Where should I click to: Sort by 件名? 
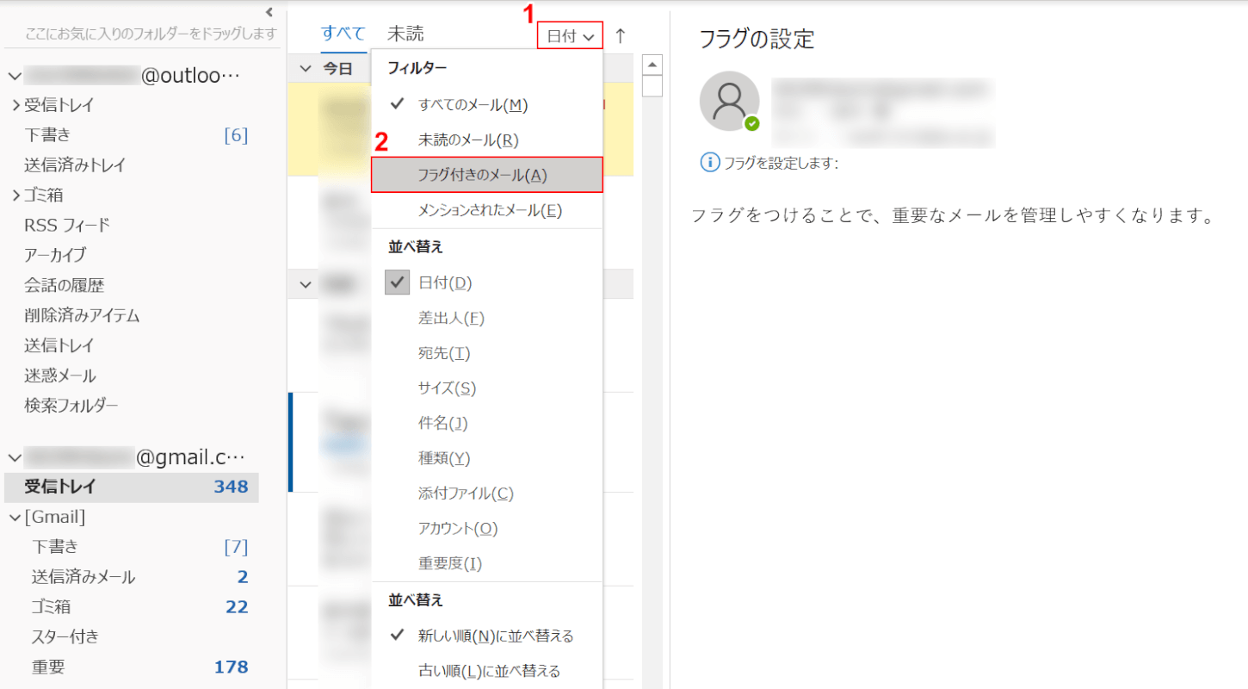[487, 423]
